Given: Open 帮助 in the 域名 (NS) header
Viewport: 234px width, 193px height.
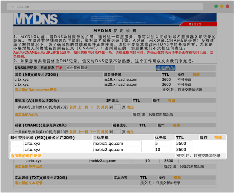Looking at the screenshot, I should pyautogui.click(x=196, y=75).
